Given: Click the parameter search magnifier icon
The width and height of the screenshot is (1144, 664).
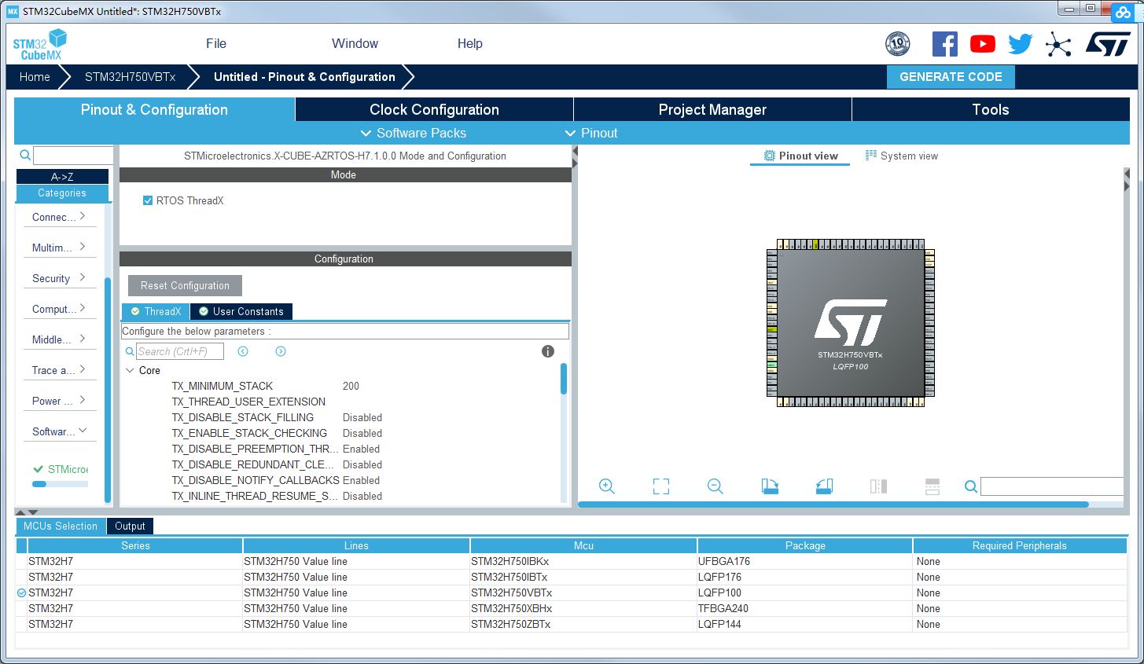Looking at the screenshot, I should pos(130,351).
